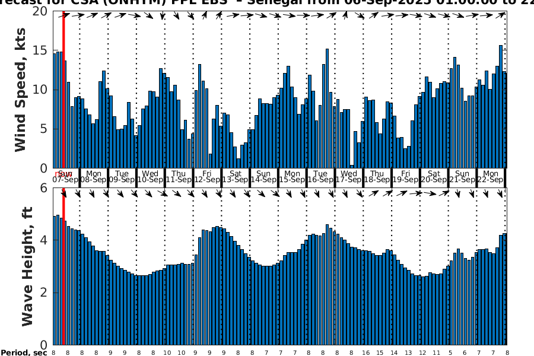Click the period value '12'
The image size is (534, 356).
(x=422, y=353)
